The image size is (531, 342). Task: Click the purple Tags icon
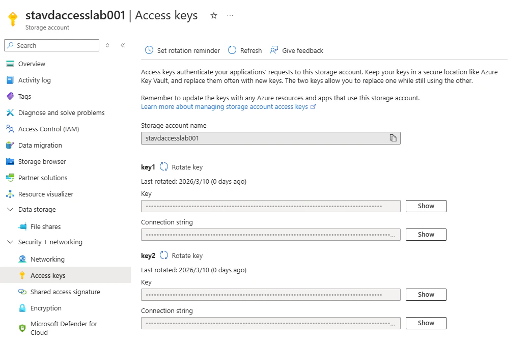point(10,96)
